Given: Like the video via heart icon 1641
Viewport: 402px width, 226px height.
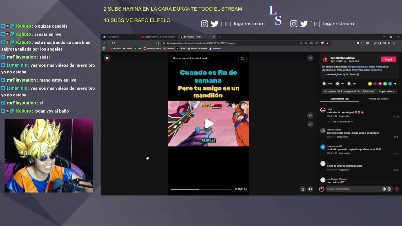Looking at the screenshot, I should click(324, 84).
